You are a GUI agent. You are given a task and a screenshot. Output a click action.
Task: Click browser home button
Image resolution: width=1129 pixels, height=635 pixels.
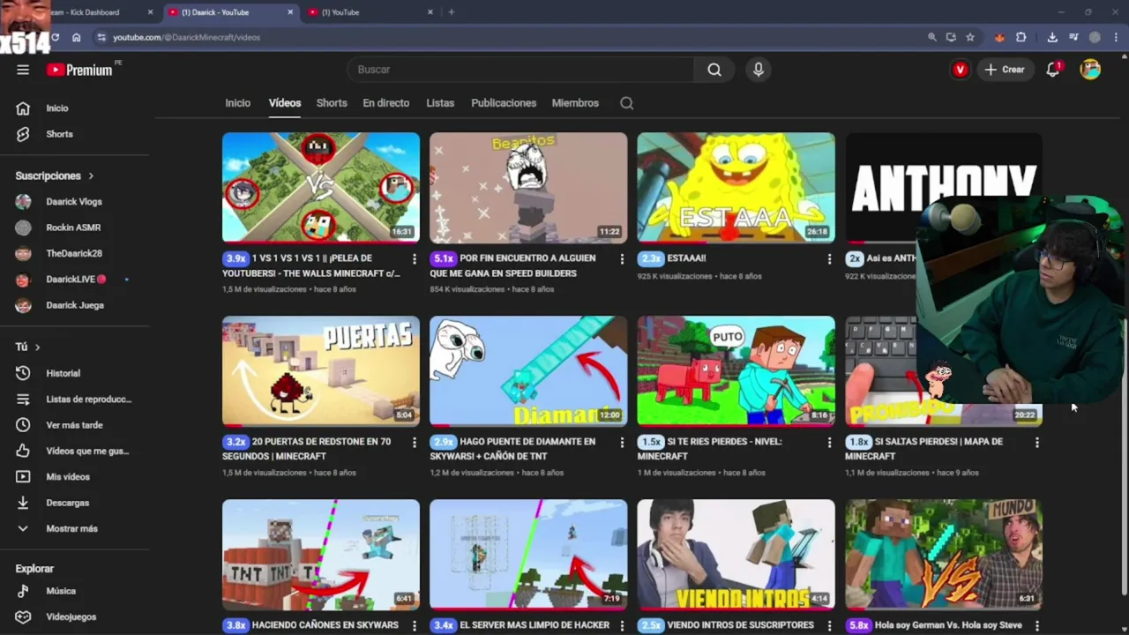(77, 37)
